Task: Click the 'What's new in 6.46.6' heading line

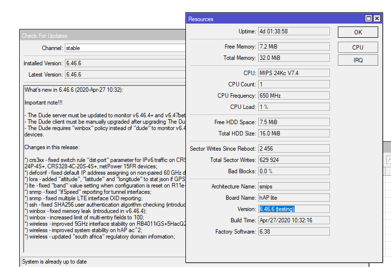Action: (74, 90)
